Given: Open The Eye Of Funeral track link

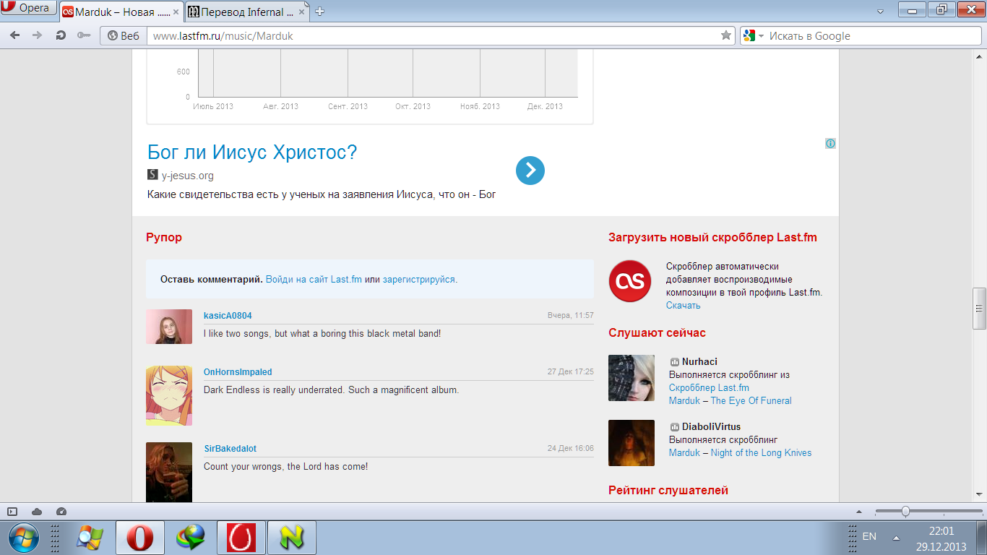Looking at the screenshot, I should point(751,400).
